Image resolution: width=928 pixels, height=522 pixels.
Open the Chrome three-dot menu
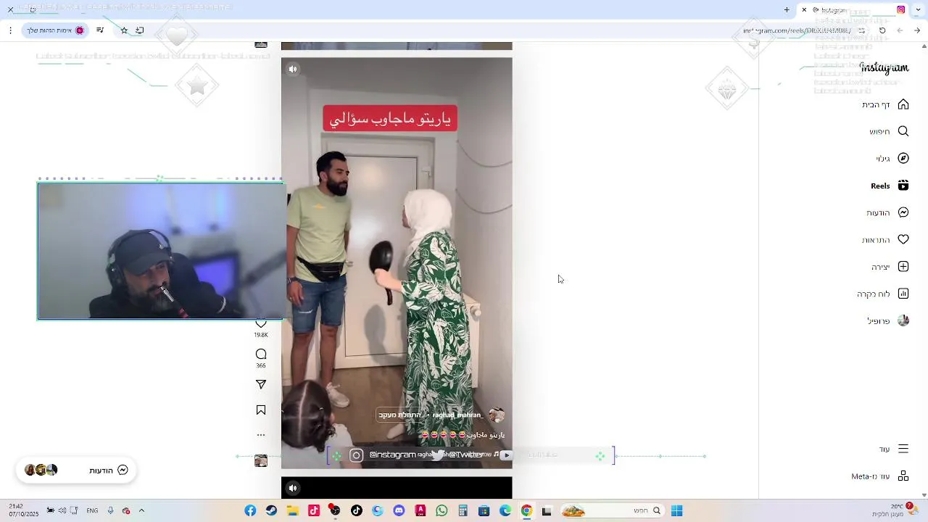click(10, 30)
